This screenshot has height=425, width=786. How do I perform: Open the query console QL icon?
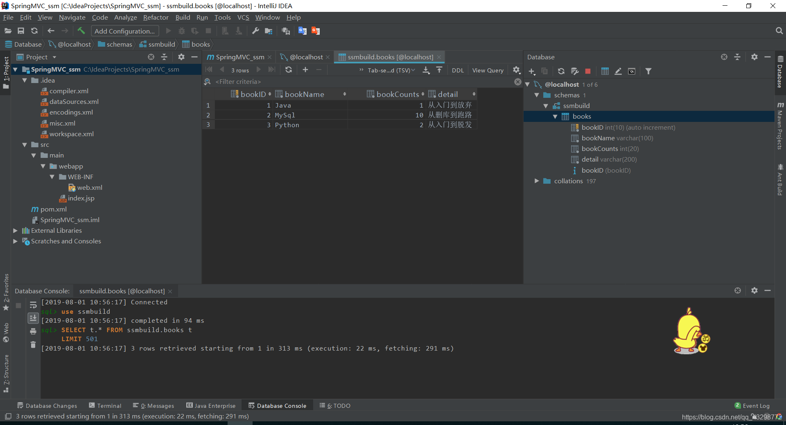pyautogui.click(x=632, y=71)
